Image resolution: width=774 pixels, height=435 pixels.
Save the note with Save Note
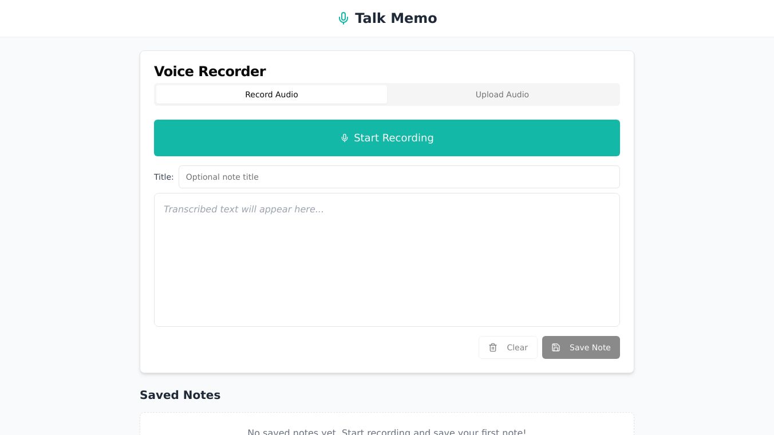point(580,347)
